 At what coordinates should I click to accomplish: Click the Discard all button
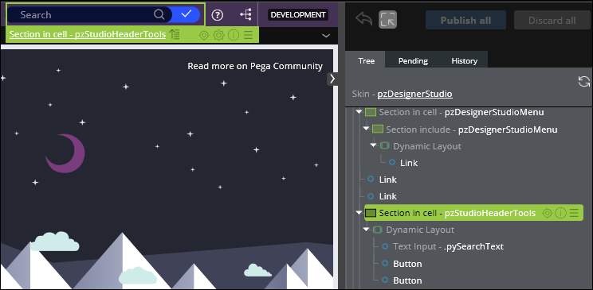point(552,21)
